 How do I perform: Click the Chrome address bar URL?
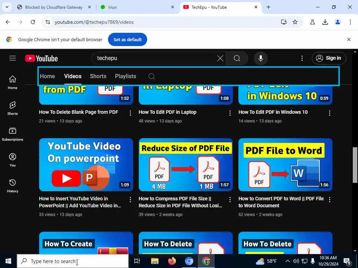[x=94, y=22]
